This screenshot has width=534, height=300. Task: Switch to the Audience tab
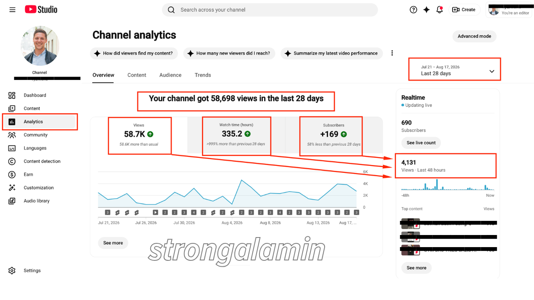pyautogui.click(x=170, y=75)
